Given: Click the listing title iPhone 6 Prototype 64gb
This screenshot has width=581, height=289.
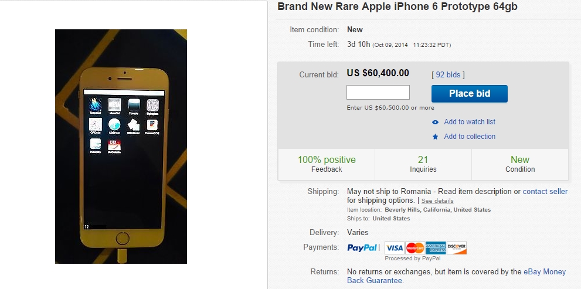Looking at the screenshot, I should (397, 6).
